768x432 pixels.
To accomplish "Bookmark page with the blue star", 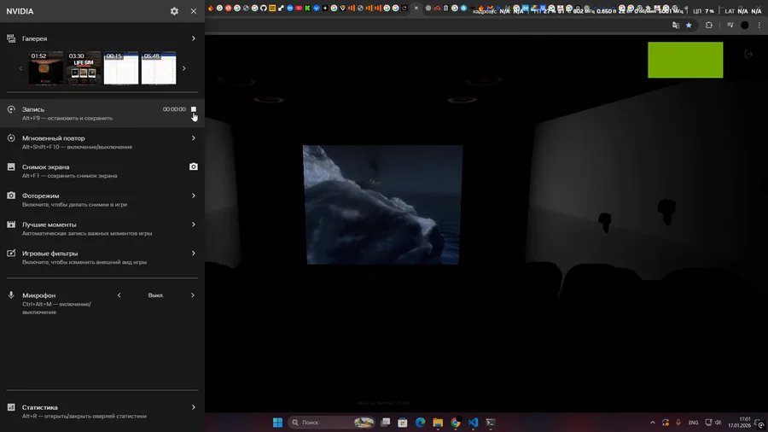I will point(689,26).
